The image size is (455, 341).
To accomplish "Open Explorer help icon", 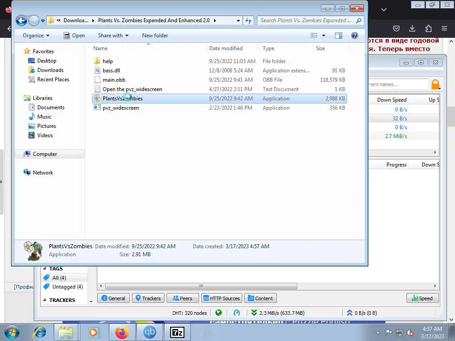I will tap(354, 36).
